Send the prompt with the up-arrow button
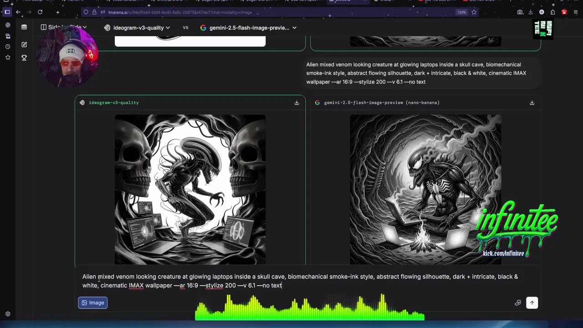This screenshot has height=328, width=583. pos(532,302)
